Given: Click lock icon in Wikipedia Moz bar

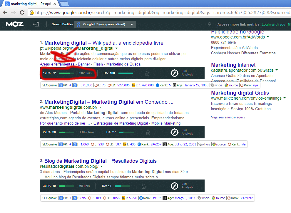Looking at the screenshot, I should pos(147,73).
